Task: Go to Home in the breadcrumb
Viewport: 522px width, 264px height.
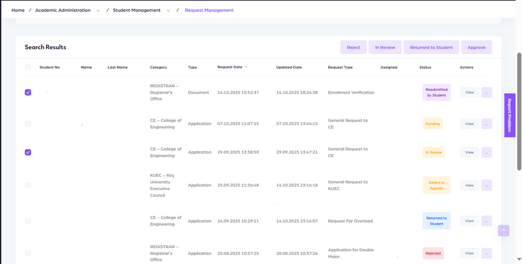Action: 18,10
